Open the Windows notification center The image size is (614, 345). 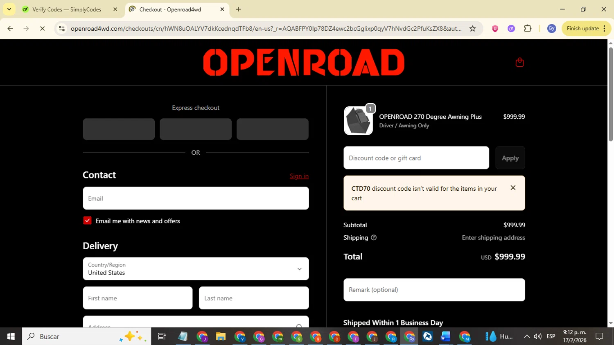[x=599, y=336]
